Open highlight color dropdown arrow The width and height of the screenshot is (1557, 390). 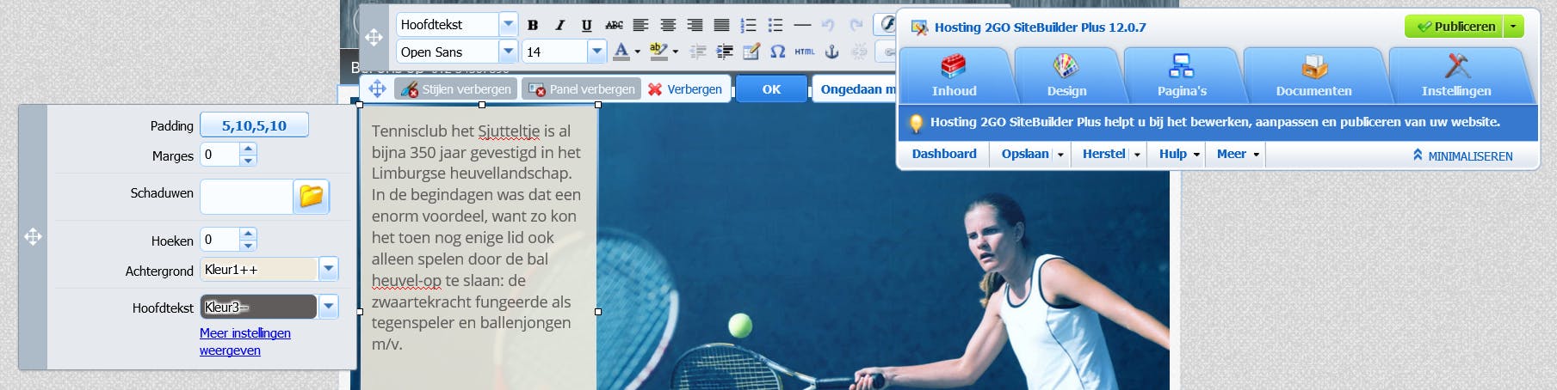coord(675,52)
